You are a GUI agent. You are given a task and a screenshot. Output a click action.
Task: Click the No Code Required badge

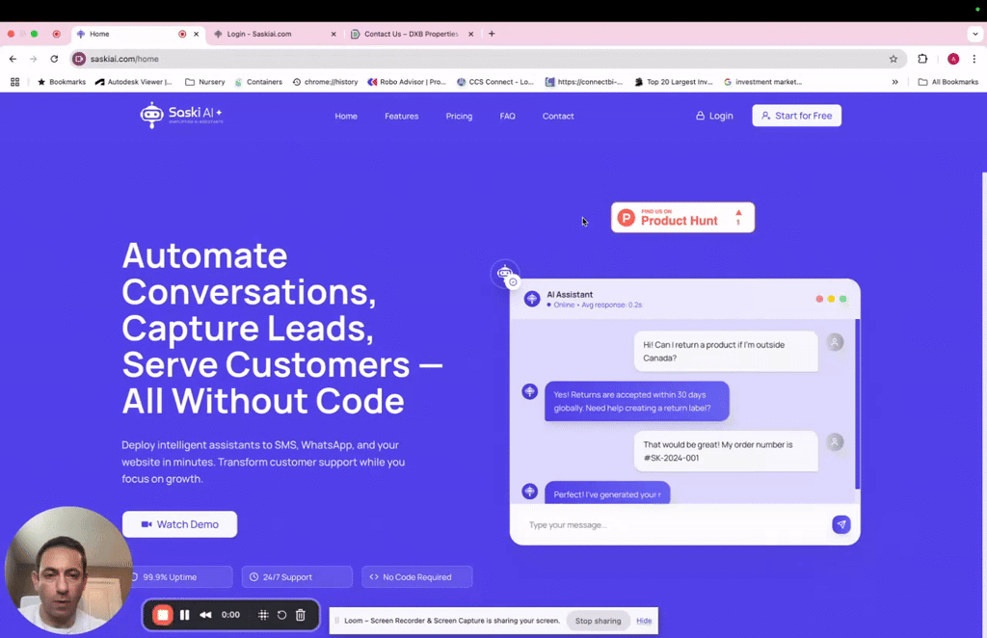416,577
